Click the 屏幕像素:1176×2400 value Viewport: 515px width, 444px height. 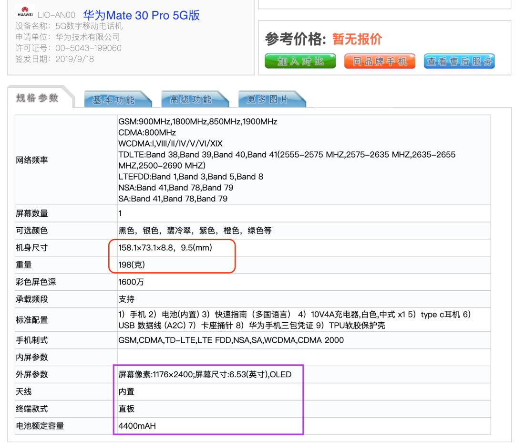click(x=205, y=374)
